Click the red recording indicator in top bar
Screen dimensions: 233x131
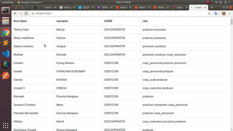pos(208,2)
